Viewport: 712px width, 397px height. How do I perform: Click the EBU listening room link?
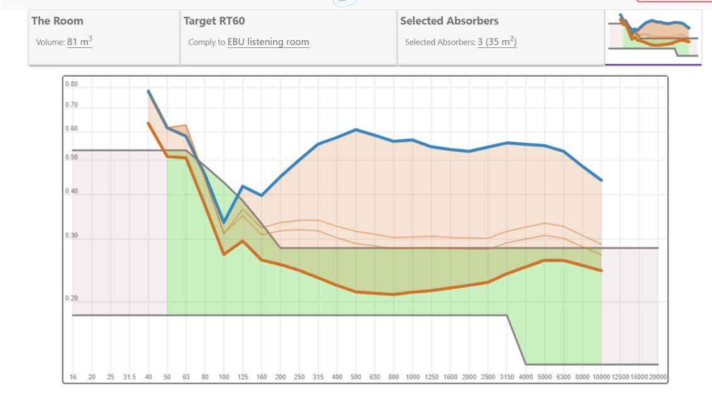click(268, 42)
